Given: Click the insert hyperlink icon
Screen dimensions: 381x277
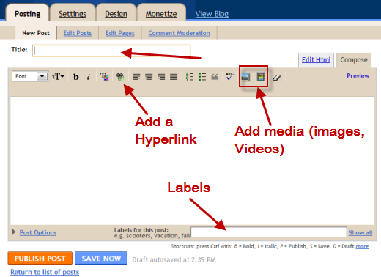Looking at the screenshot, I should [120, 77].
